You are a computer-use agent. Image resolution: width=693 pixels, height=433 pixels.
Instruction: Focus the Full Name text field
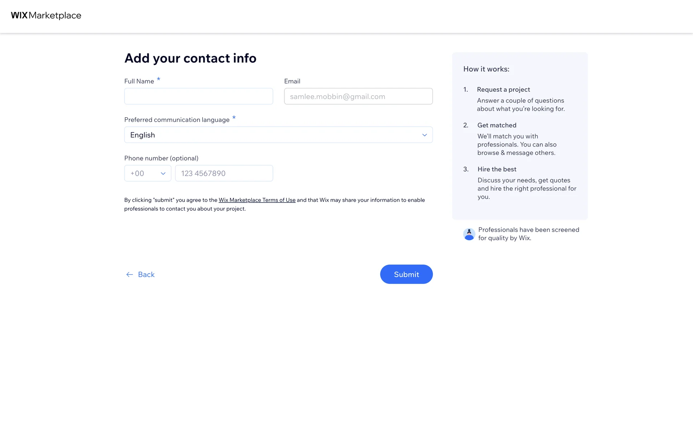pyautogui.click(x=199, y=96)
